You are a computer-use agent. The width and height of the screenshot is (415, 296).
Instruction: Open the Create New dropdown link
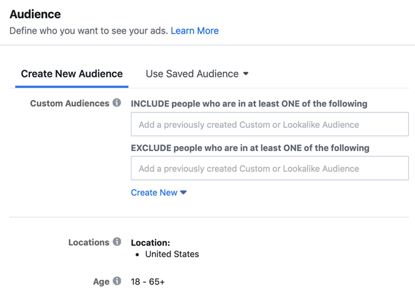(159, 192)
